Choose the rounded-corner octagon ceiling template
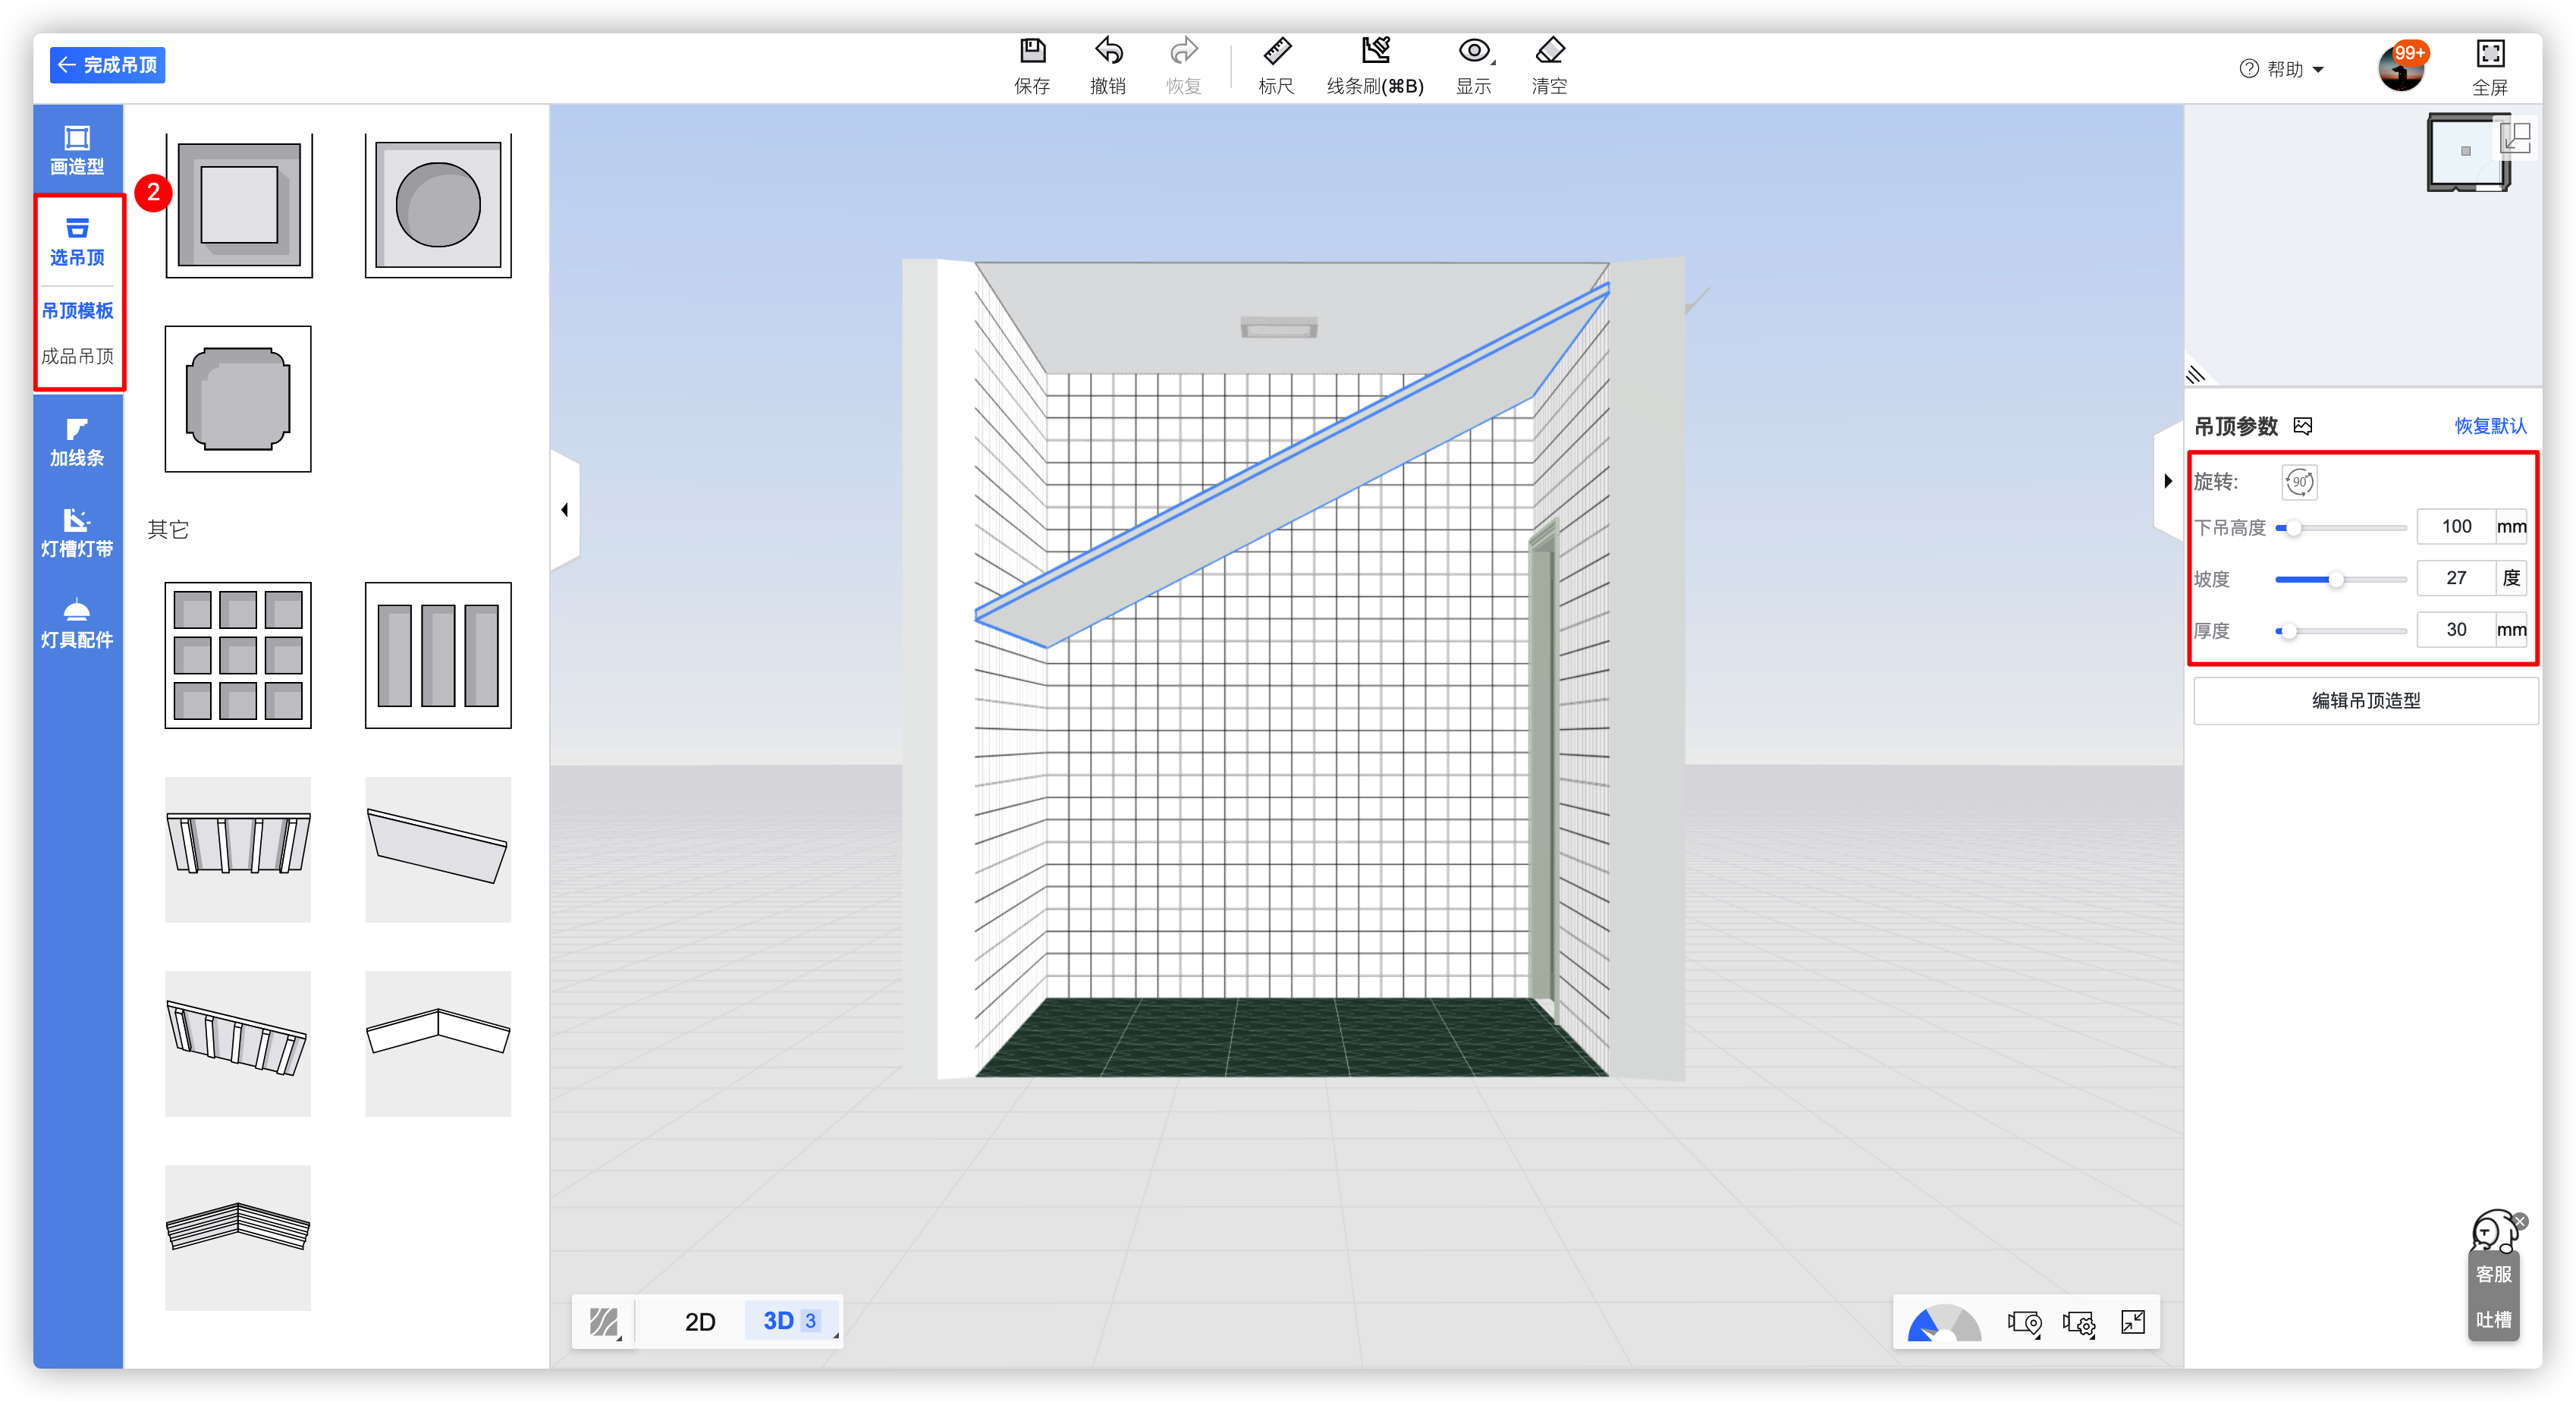Viewport: 2576px width, 1402px height. coord(238,399)
